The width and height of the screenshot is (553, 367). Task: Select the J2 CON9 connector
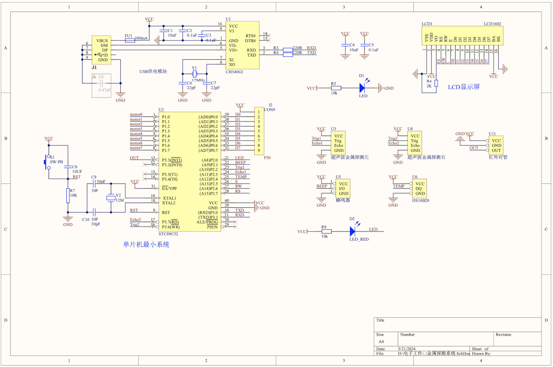coord(259,131)
